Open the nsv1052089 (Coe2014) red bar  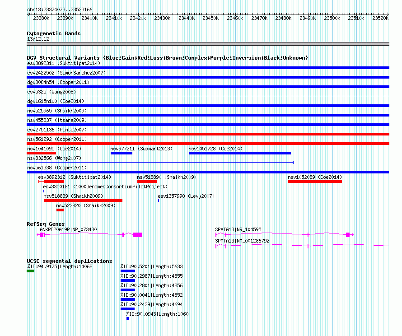point(315,182)
